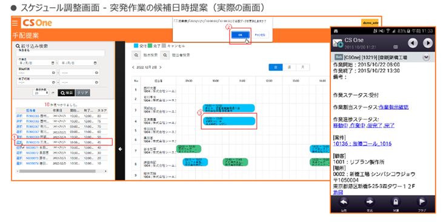Go to next day with the right chevron
Image resolution: width=446 pixels, height=222 pixels.
[x=161, y=68]
